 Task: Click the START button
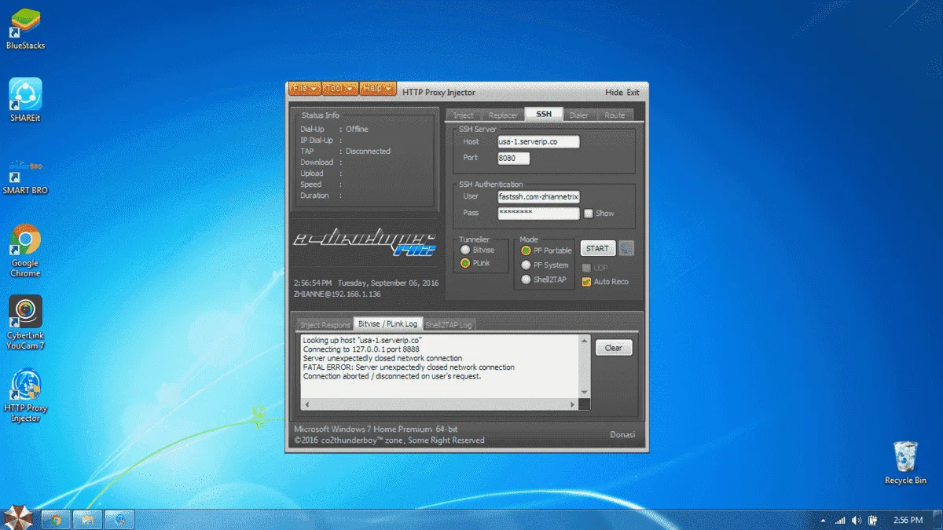coord(597,248)
